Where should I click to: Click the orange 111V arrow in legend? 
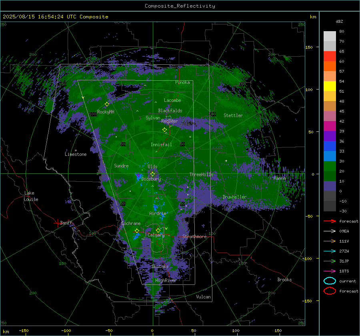click(330, 241)
